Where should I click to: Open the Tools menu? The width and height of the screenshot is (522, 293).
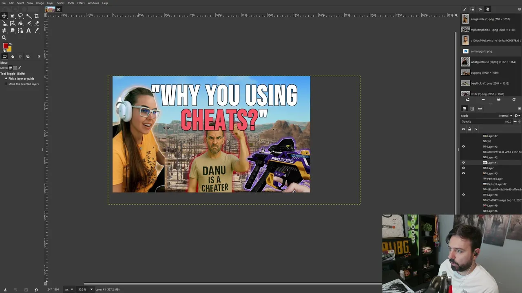click(71, 3)
